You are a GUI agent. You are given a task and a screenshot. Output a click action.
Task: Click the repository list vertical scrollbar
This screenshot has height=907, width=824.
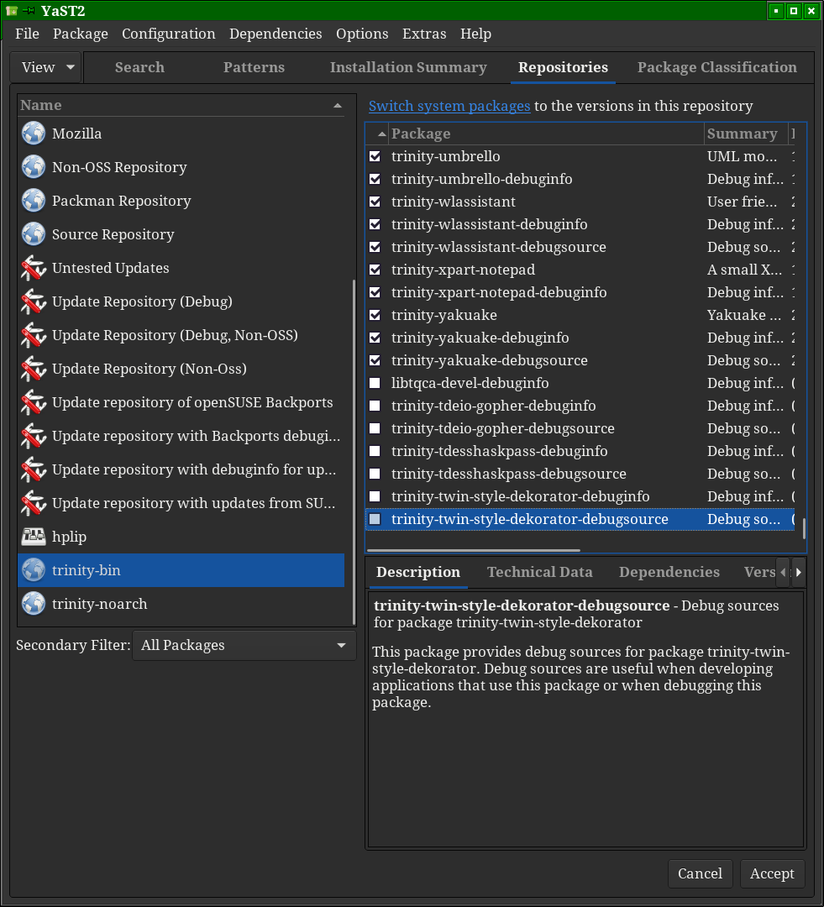click(x=354, y=451)
